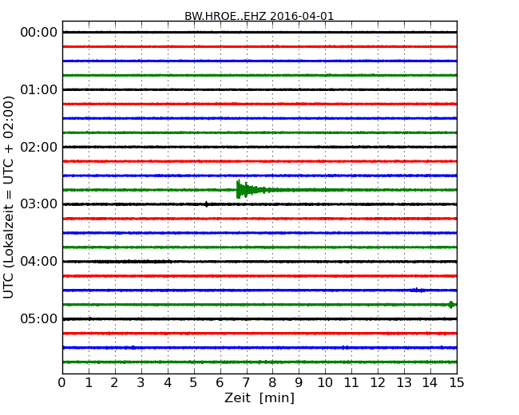Click the blue trace disturbance near minute 13.5
Screen dimensions: 519x415
pos(418,290)
